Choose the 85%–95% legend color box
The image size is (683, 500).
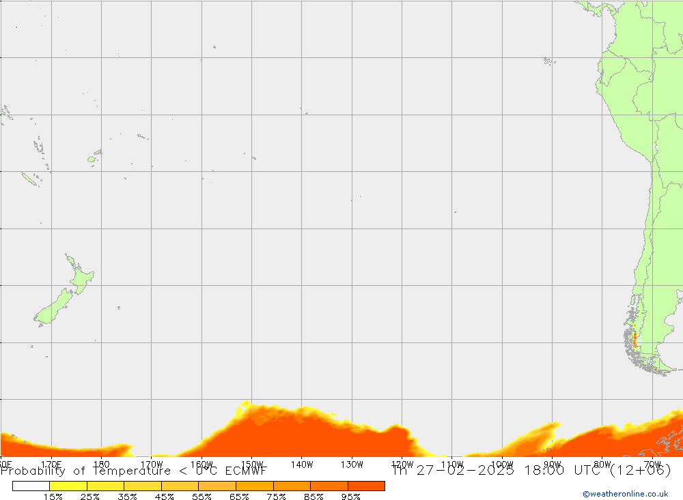tap(329, 486)
